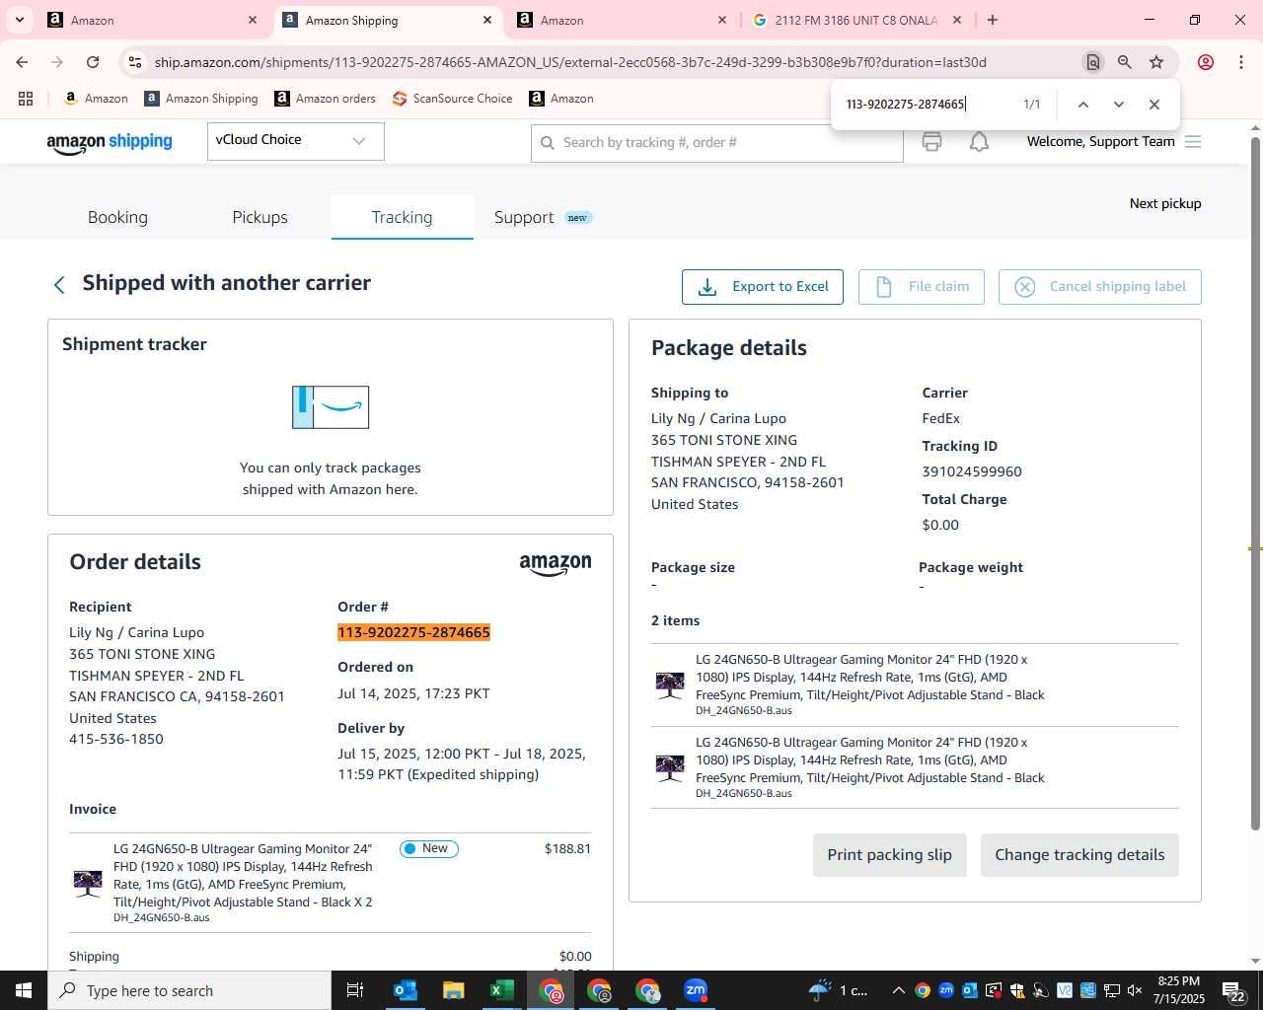Click the browser back arrow
The image size is (1263, 1010).
tap(22, 62)
